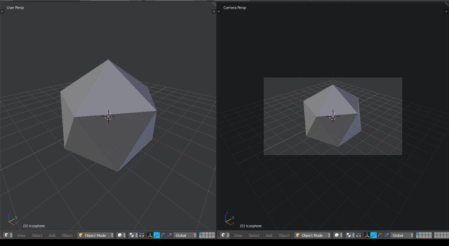Image resolution: width=449 pixels, height=246 pixels.
Task: Expand properties plus icon in Camera Persp viewport
Action: tap(446, 12)
